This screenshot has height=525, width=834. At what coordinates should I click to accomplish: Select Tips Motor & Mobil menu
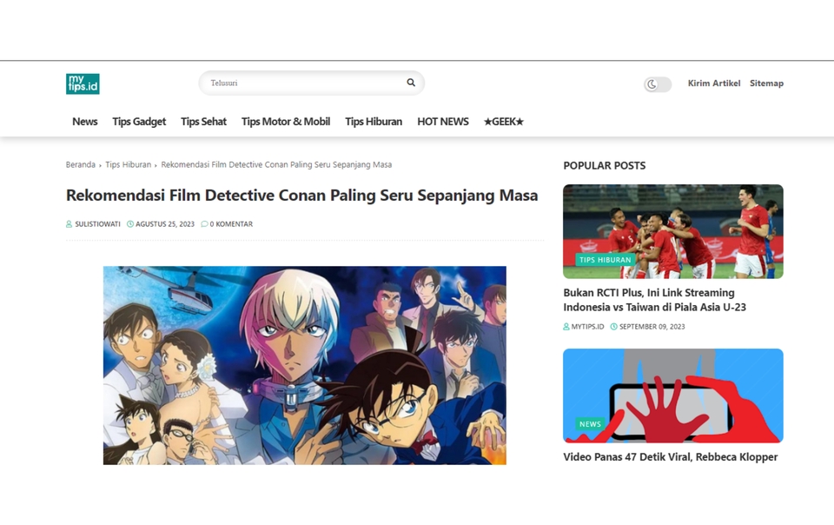coord(286,122)
